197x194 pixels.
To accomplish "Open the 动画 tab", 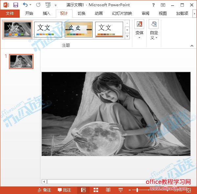I will coord(99,13).
